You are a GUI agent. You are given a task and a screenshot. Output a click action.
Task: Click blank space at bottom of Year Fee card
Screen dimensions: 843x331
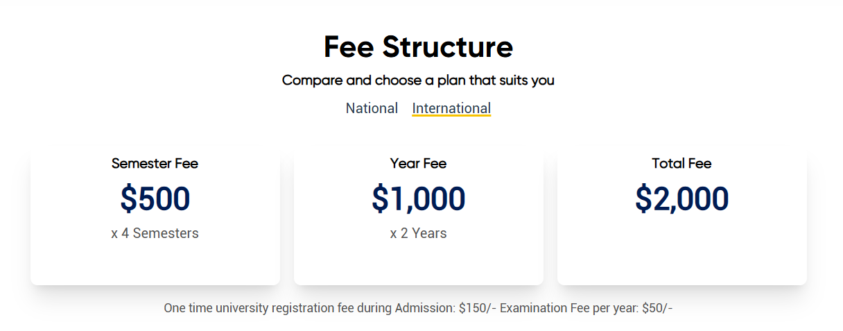pos(418,265)
